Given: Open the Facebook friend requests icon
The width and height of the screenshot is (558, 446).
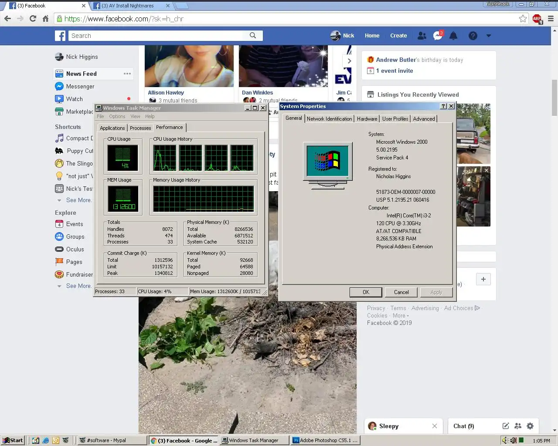Looking at the screenshot, I should click(422, 36).
